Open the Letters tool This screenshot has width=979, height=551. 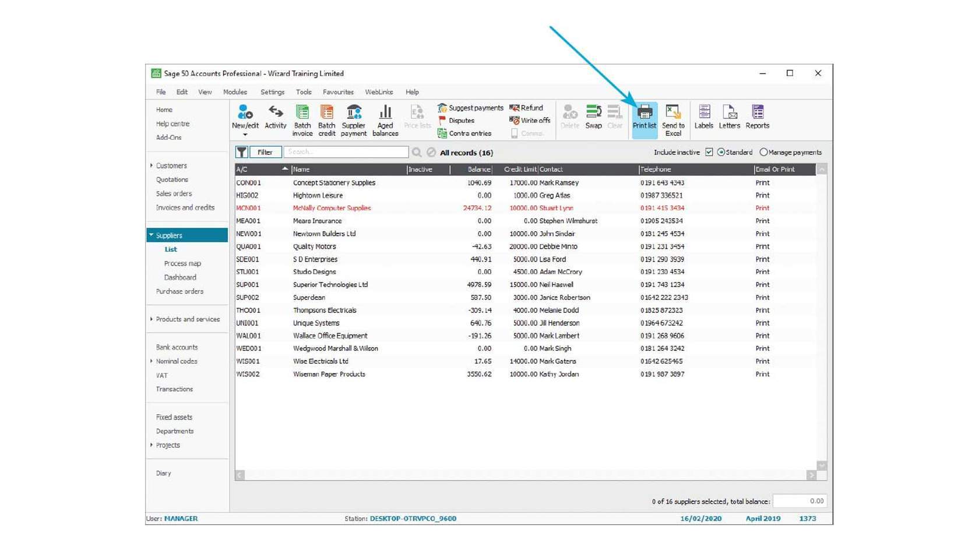[x=730, y=117]
